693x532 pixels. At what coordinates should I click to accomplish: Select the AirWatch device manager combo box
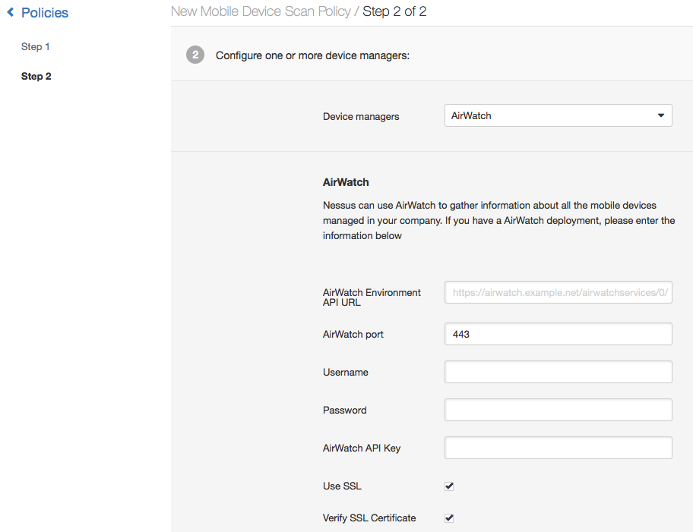coord(559,115)
